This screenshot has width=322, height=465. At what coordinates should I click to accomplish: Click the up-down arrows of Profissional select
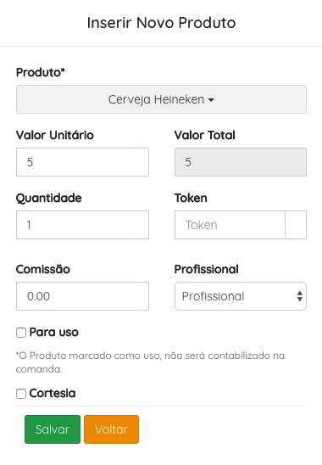click(299, 296)
